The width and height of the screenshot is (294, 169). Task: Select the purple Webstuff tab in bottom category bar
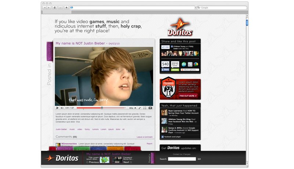click(65, 149)
